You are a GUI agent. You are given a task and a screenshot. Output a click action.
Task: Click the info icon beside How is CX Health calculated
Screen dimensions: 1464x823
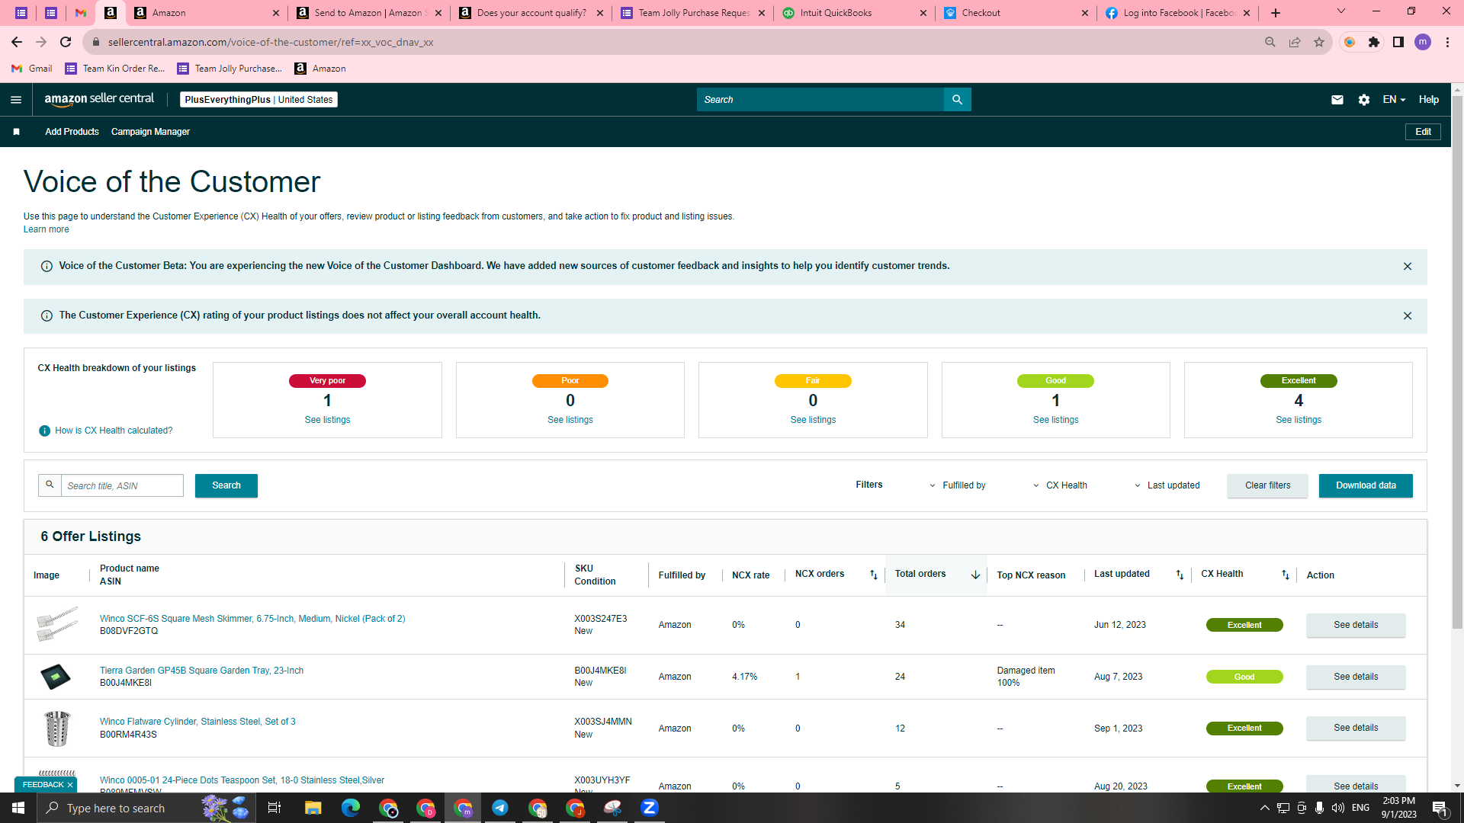point(45,431)
